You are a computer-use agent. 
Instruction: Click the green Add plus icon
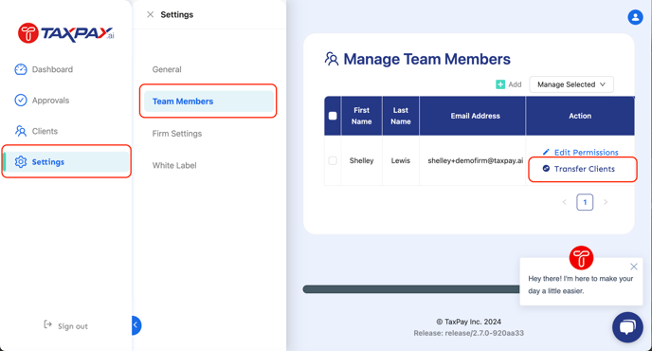500,84
